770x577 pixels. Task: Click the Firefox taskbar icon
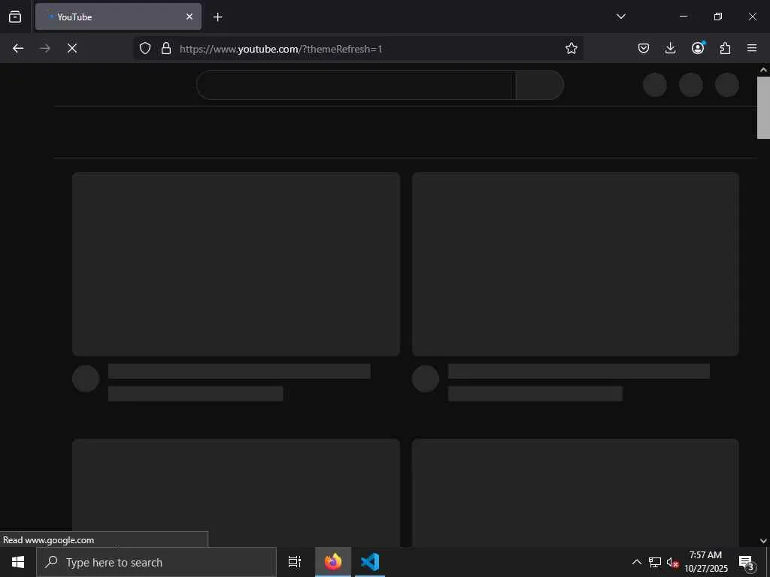click(333, 562)
